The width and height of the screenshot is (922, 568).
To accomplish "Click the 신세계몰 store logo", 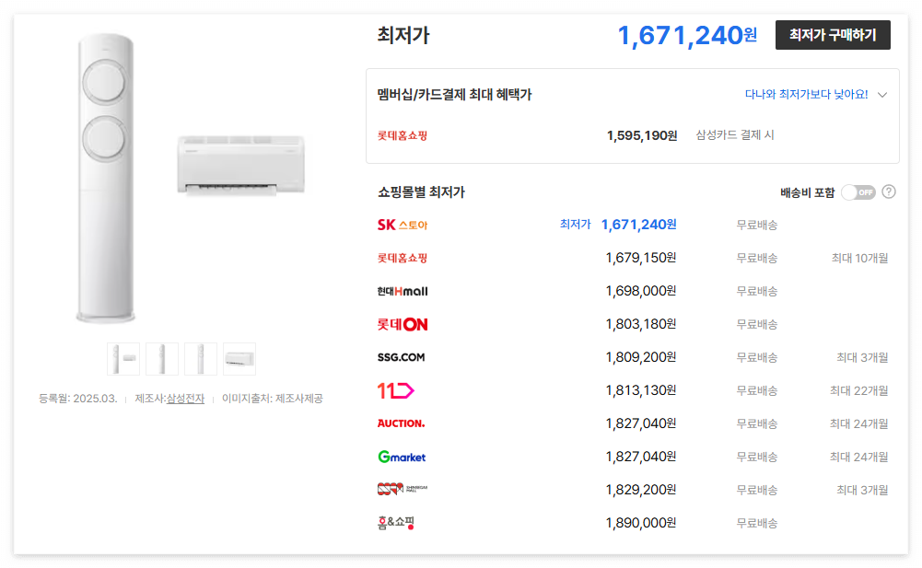I will [402, 489].
